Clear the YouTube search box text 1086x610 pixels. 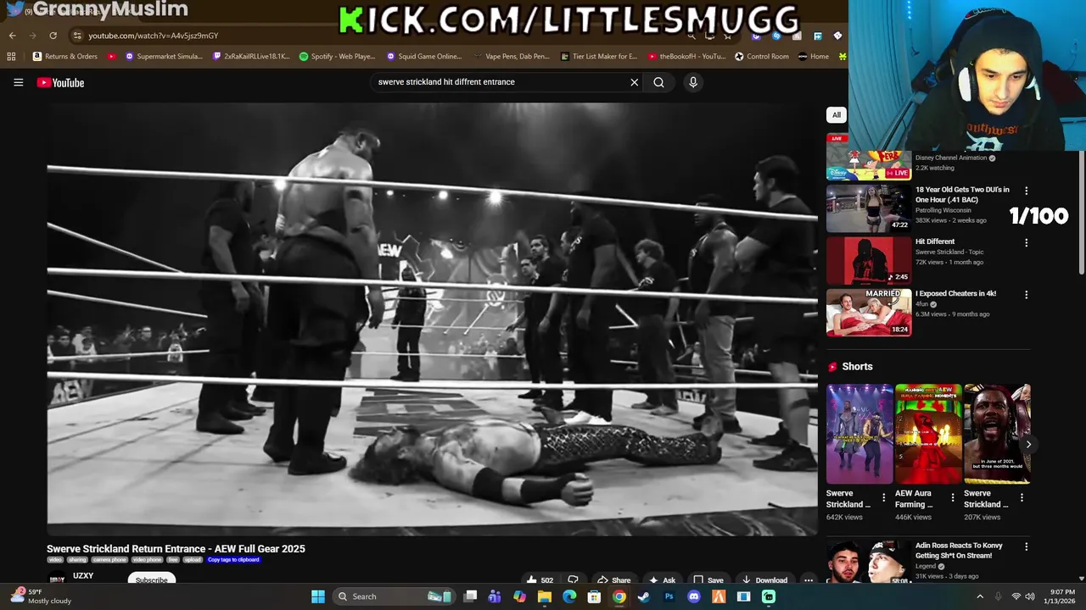[634, 82]
